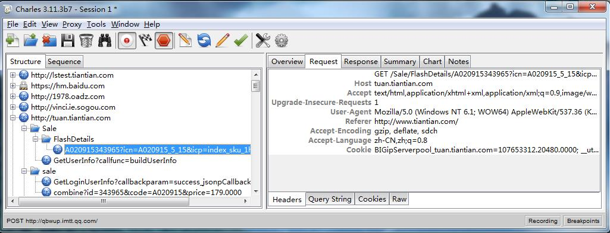Start a new session with plus icon
The image size is (610, 233).
point(12,40)
